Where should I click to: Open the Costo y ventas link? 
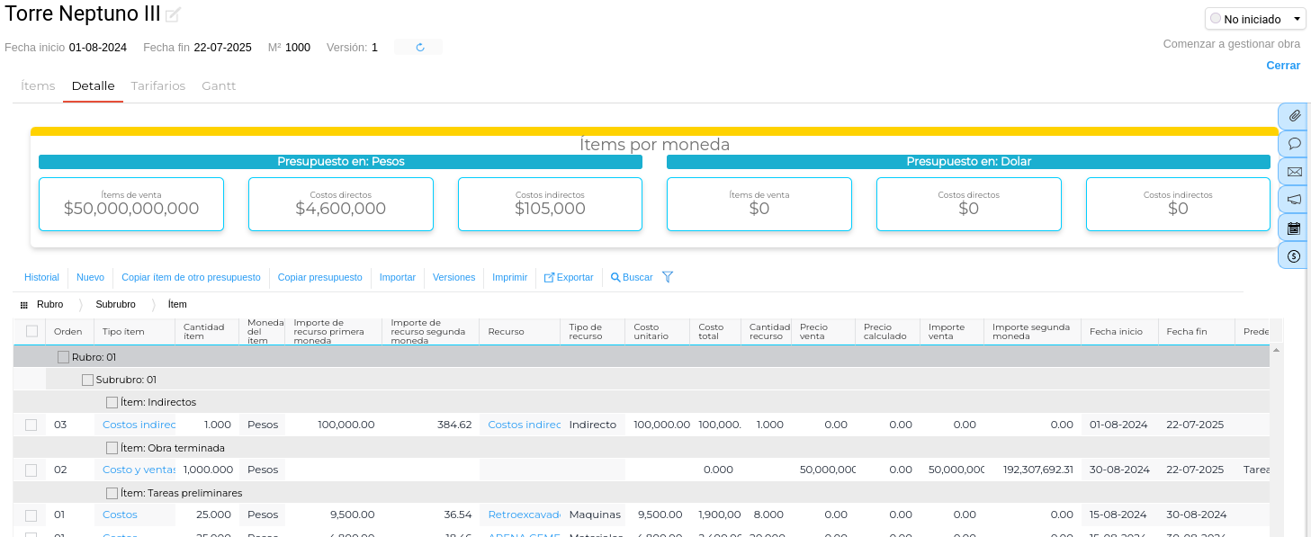click(x=139, y=470)
